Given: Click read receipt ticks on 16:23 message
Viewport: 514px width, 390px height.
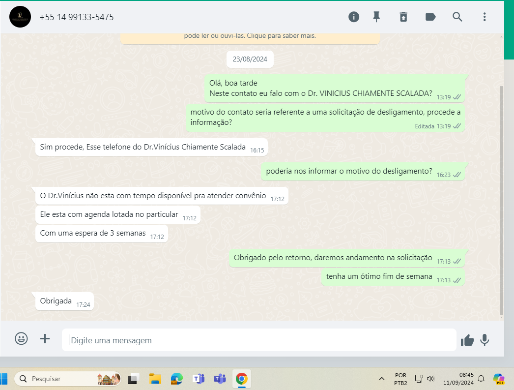Looking at the screenshot, I should coord(457,175).
